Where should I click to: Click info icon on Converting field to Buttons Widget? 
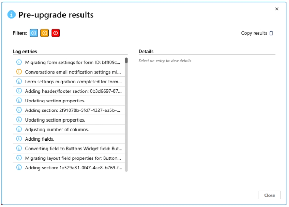pos(19,148)
